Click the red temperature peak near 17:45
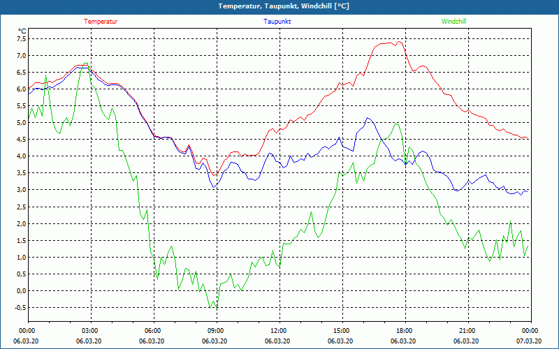This screenshot has height=349, width=559. point(399,42)
